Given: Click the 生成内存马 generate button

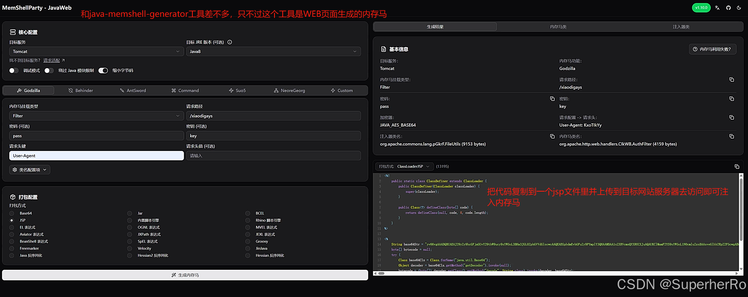Looking at the screenshot, I should [185, 275].
